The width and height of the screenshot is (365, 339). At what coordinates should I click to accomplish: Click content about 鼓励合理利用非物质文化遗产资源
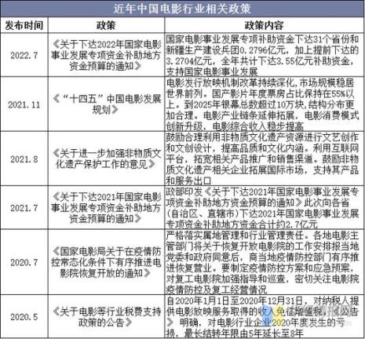click(x=262, y=159)
